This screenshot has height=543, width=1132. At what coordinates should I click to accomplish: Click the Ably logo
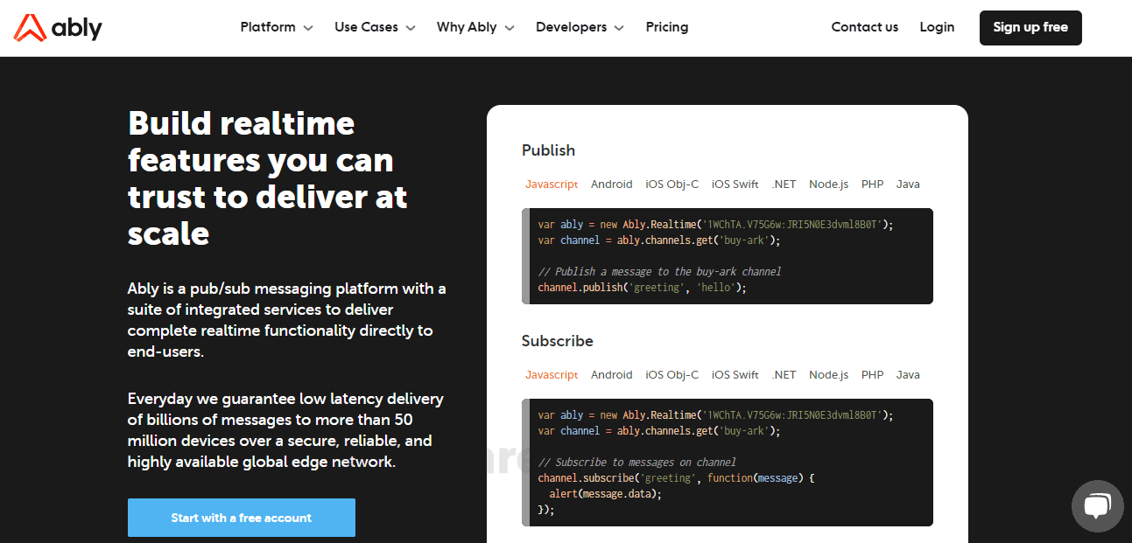(x=56, y=27)
